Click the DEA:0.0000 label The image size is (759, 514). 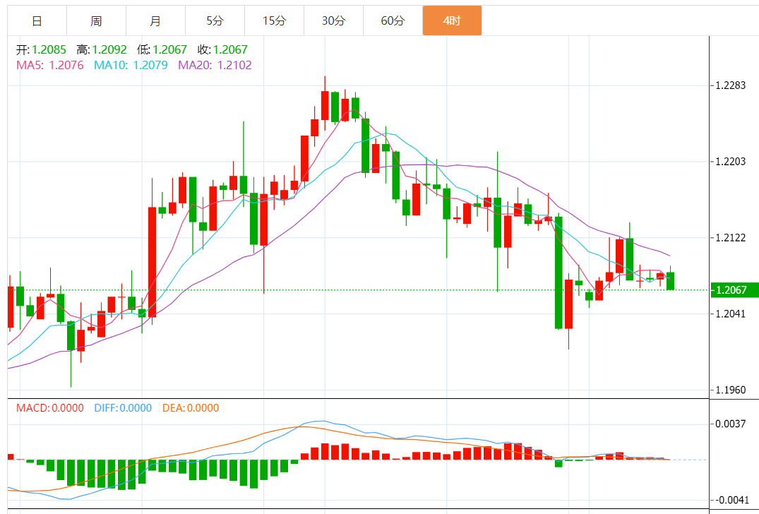[x=191, y=408]
